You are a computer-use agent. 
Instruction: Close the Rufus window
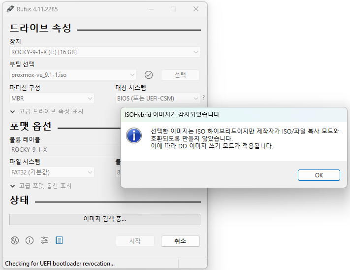[196, 9]
